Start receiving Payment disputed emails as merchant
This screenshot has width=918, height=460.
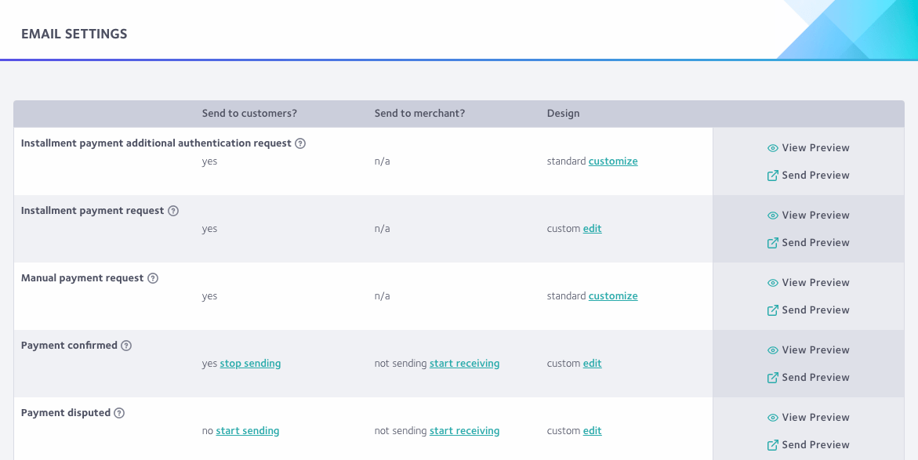click(464, 431)
